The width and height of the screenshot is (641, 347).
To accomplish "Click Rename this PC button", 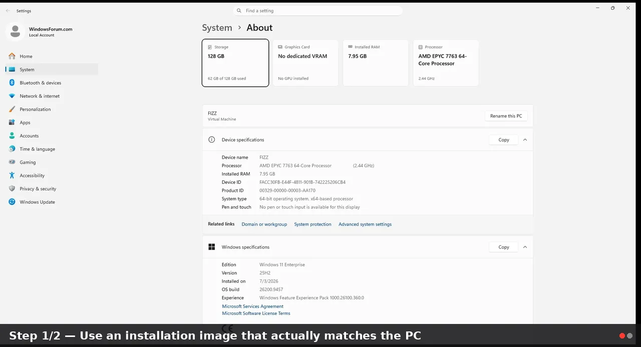I will pyautogui.click(x=506, y=116).
